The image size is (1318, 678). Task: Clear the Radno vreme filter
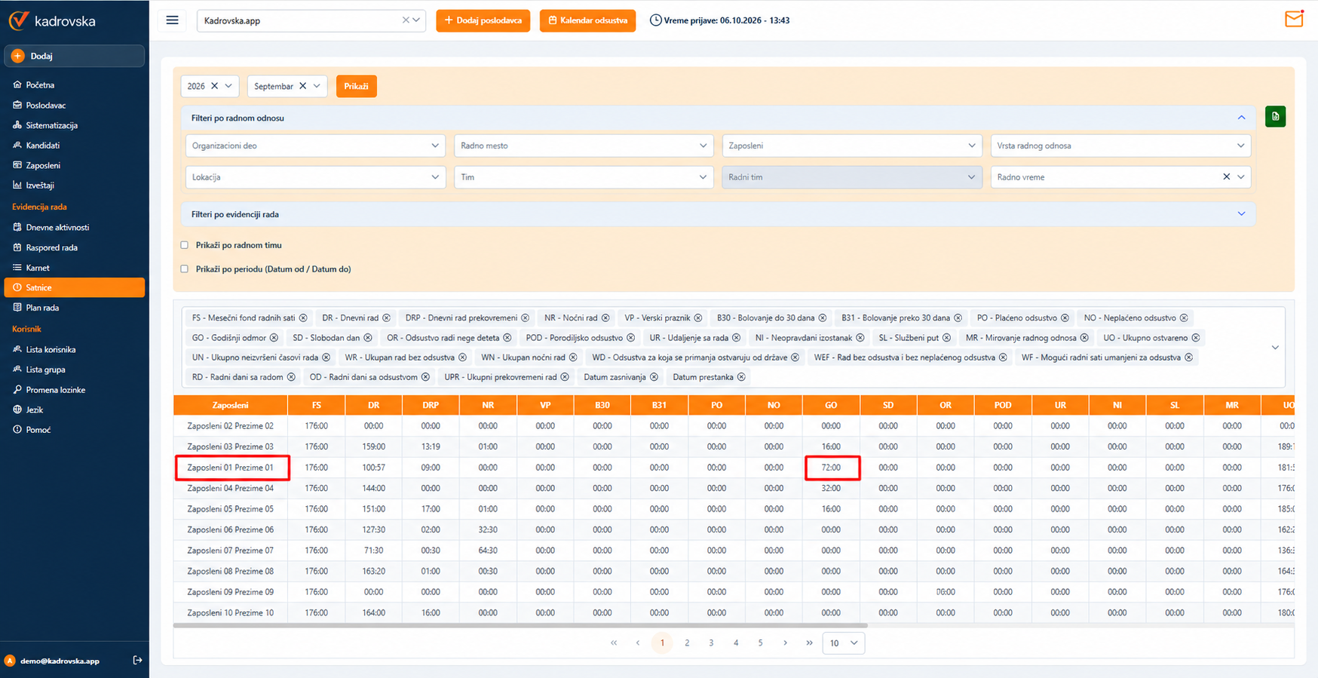(1226, 176)
